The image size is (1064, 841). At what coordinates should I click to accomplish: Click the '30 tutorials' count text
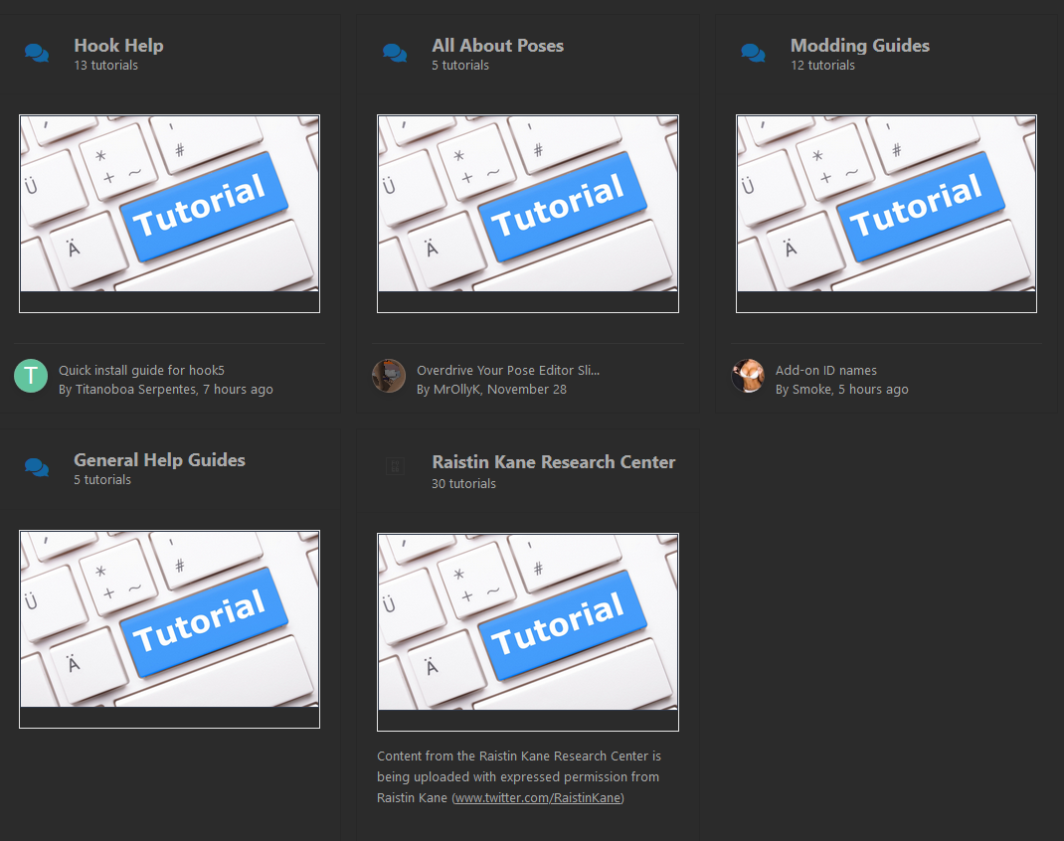coord(464,483)
